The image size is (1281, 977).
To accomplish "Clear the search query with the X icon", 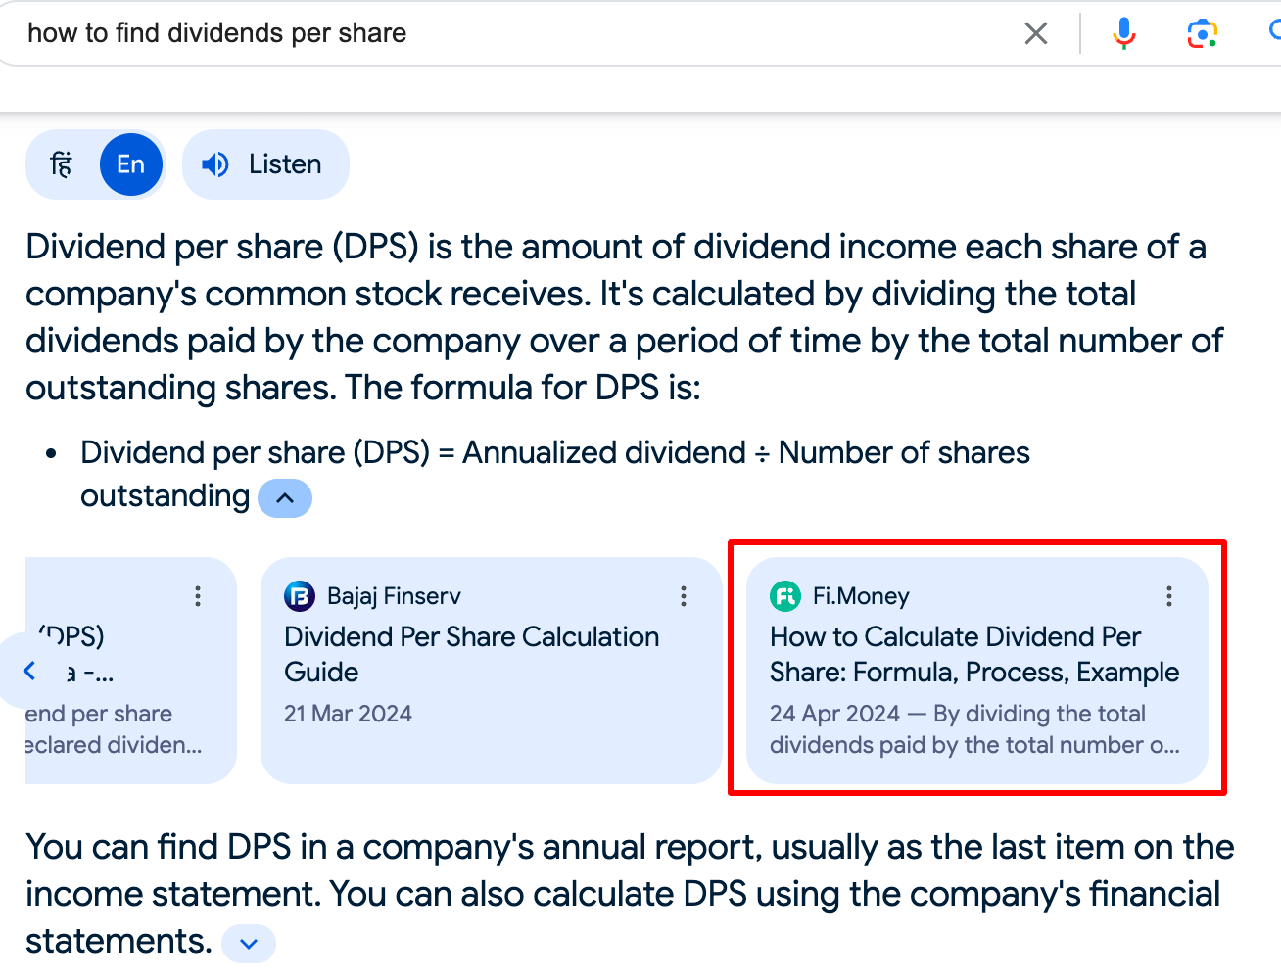I will [1035, 34].
